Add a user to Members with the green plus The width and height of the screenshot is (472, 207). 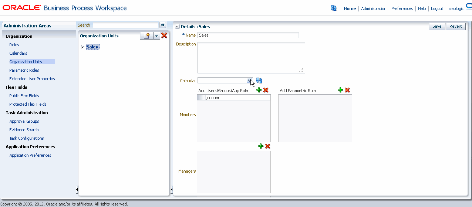click(259, 90)
